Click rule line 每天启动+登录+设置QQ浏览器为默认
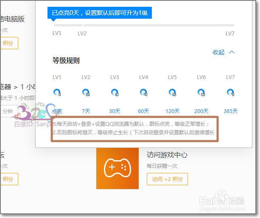Screen dimensions: 260x218 tap(133, 124)
